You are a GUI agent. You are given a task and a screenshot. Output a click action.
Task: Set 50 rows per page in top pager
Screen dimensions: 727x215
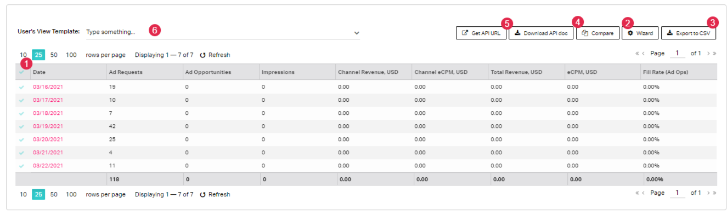[x=54, y=55]
